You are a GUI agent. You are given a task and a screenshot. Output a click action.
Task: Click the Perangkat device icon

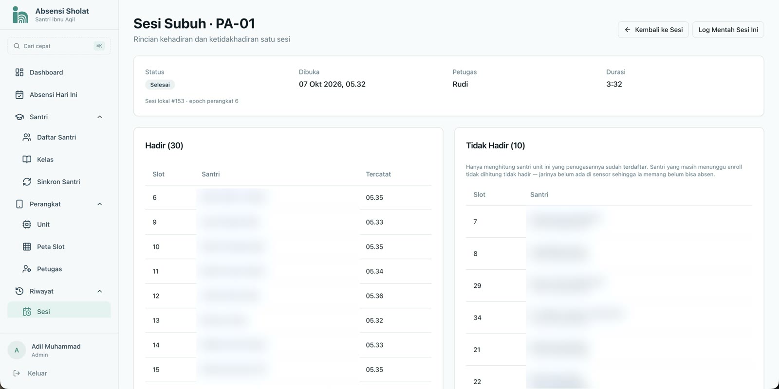pos(19,204)
